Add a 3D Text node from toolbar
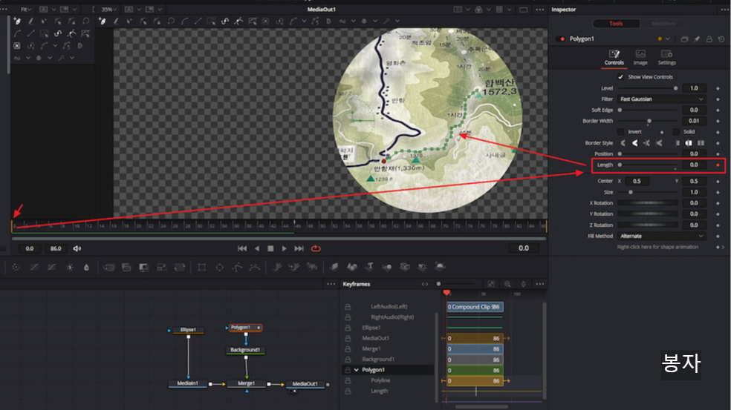731x410 pixels. (x=369, y=267)
